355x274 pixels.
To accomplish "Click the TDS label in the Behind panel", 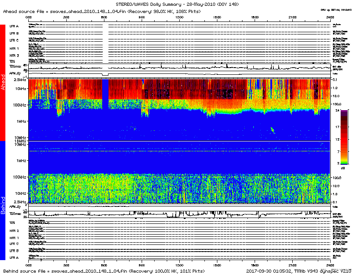I will [x=13, y=223].
